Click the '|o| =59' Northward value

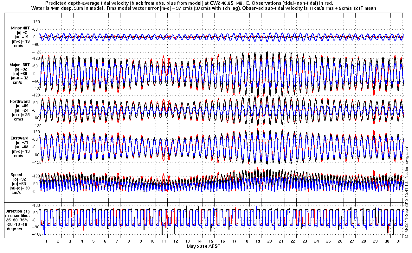coord(23,106)
